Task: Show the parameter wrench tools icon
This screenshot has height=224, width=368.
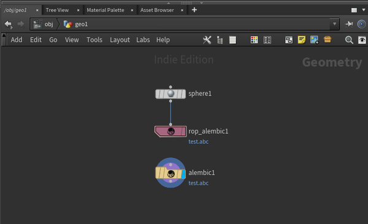Action: click(207, 40)
